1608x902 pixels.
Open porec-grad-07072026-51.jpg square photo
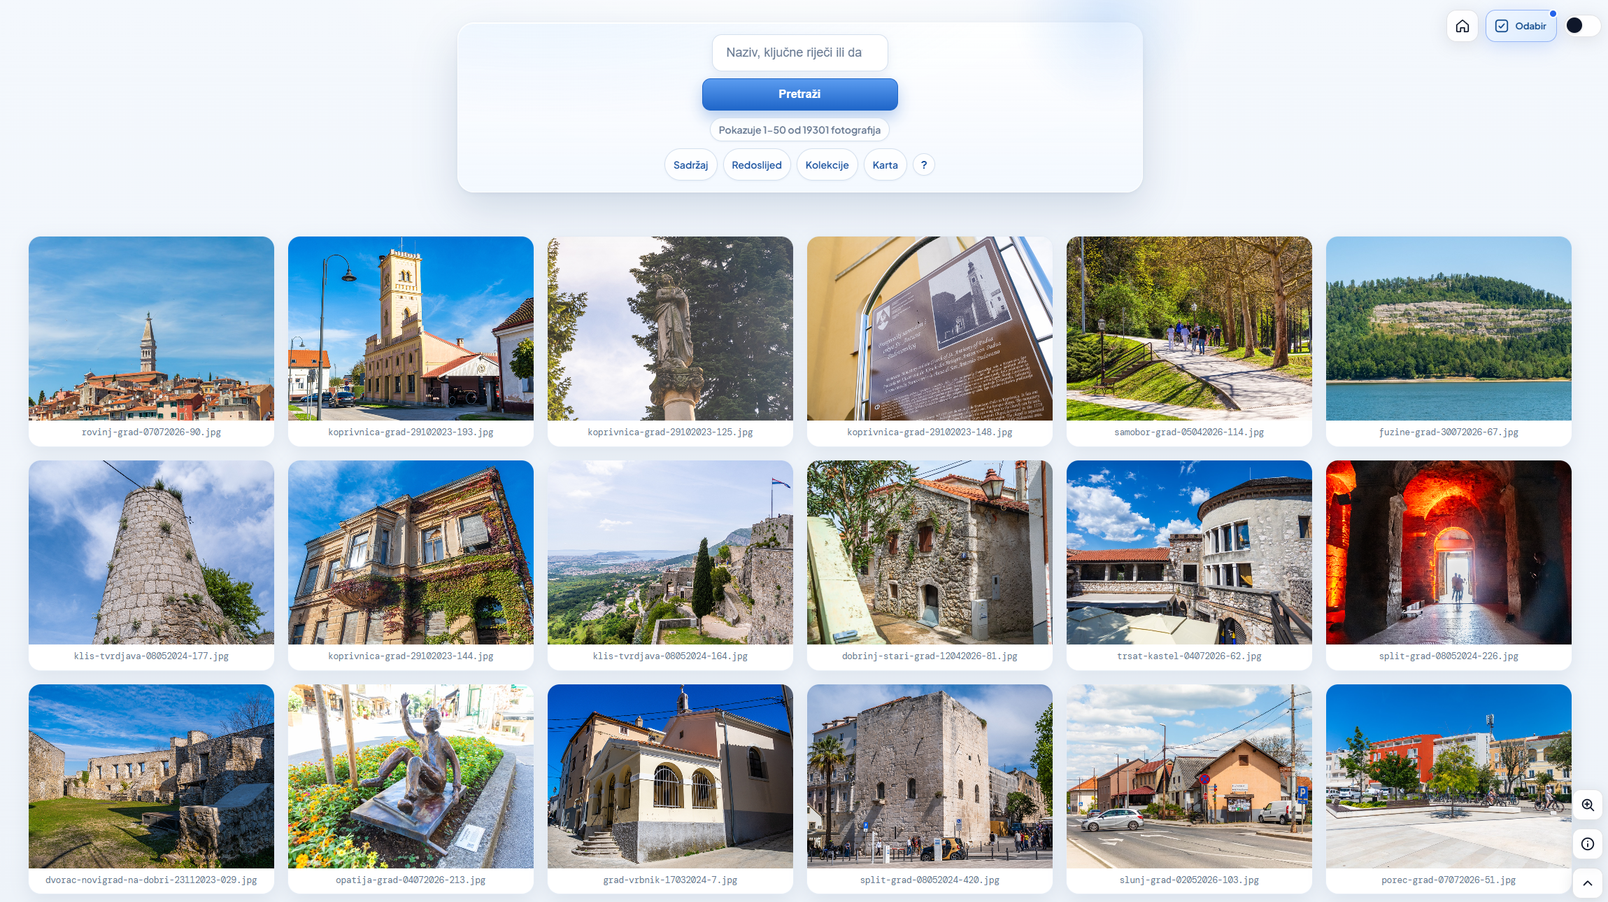pyautogui.click(x=1449, y=776)
